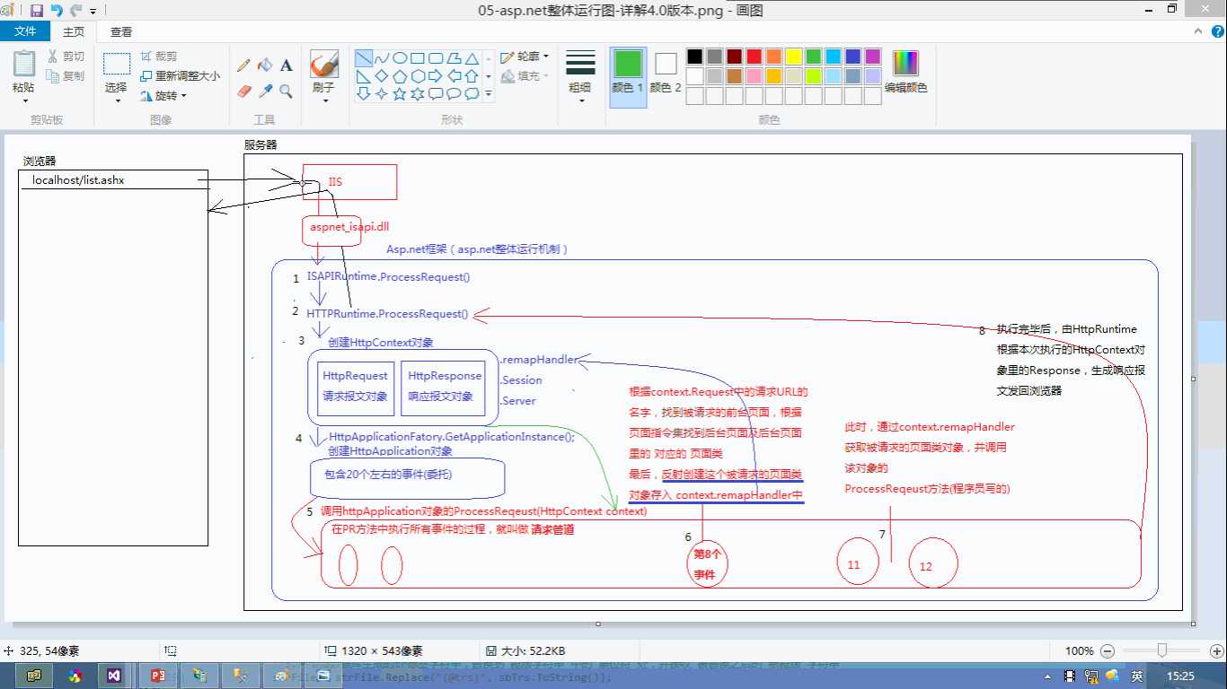The height and width of the screenshot is (689, 1227).
Task: Pick the black color swatch
Action: (x=694, y=57)
